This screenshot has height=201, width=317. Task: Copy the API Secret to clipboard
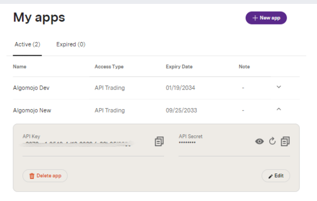[x=286, y=141]
